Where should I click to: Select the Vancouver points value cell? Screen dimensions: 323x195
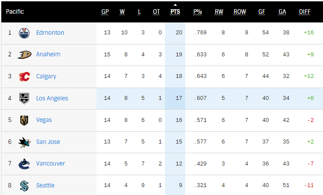(x=175, y=164)
